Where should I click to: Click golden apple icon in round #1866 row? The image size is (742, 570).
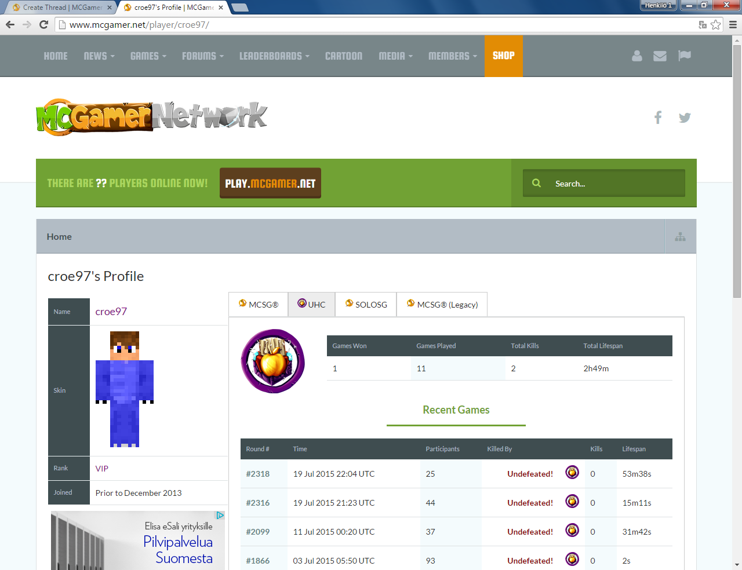click(572, 559)
